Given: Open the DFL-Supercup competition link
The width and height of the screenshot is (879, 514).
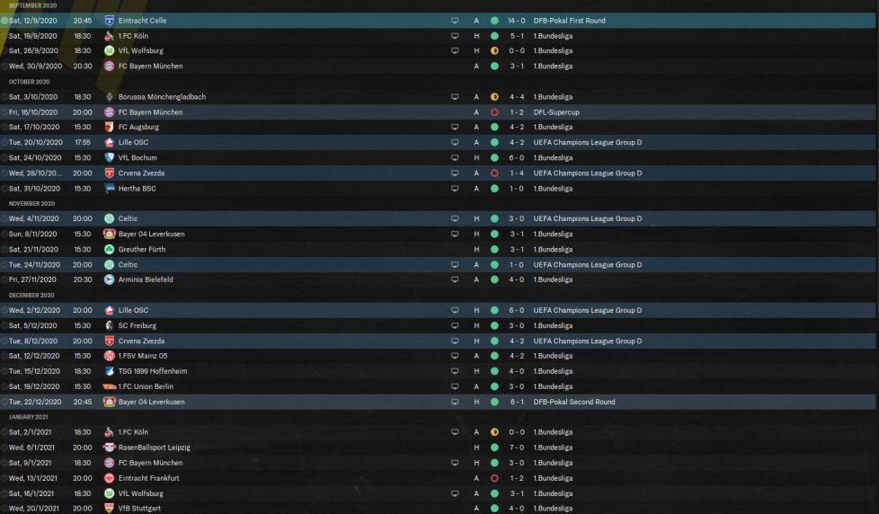Looking at the screenshot, I should [x=555, y=111].
